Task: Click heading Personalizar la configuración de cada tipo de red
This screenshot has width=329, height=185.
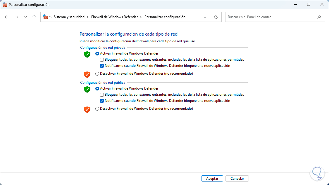Action: [128, 34]
